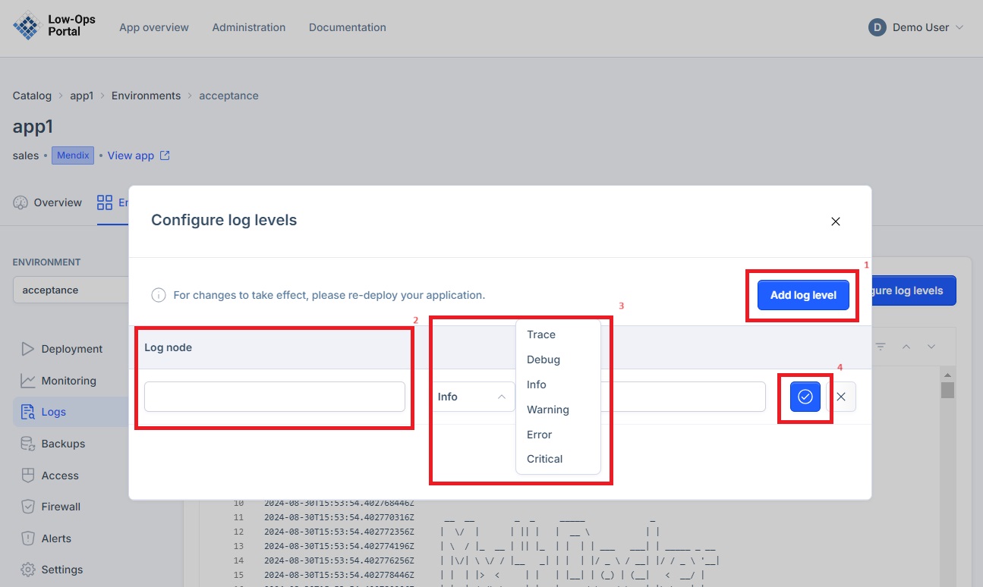Click the up chevron in log toolbar
983x587 pixels.
coord(906,347)
